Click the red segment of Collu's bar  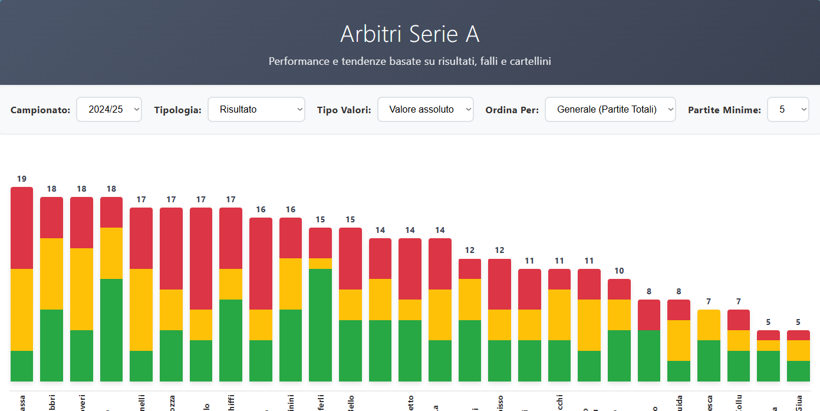point(739,318)
